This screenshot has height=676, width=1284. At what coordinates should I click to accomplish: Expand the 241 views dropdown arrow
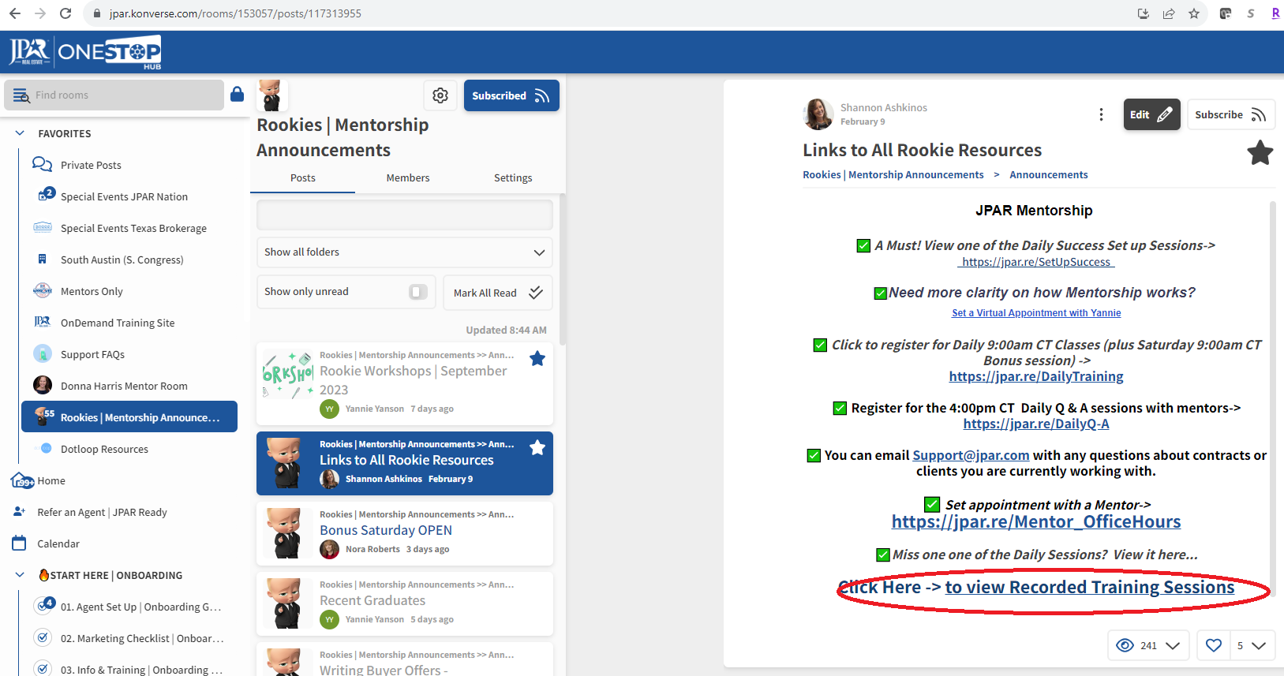[1173, 646]
